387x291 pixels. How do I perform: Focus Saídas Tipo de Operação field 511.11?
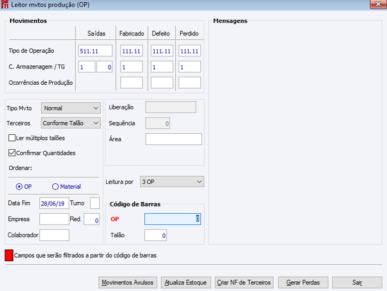pos(95,51)
